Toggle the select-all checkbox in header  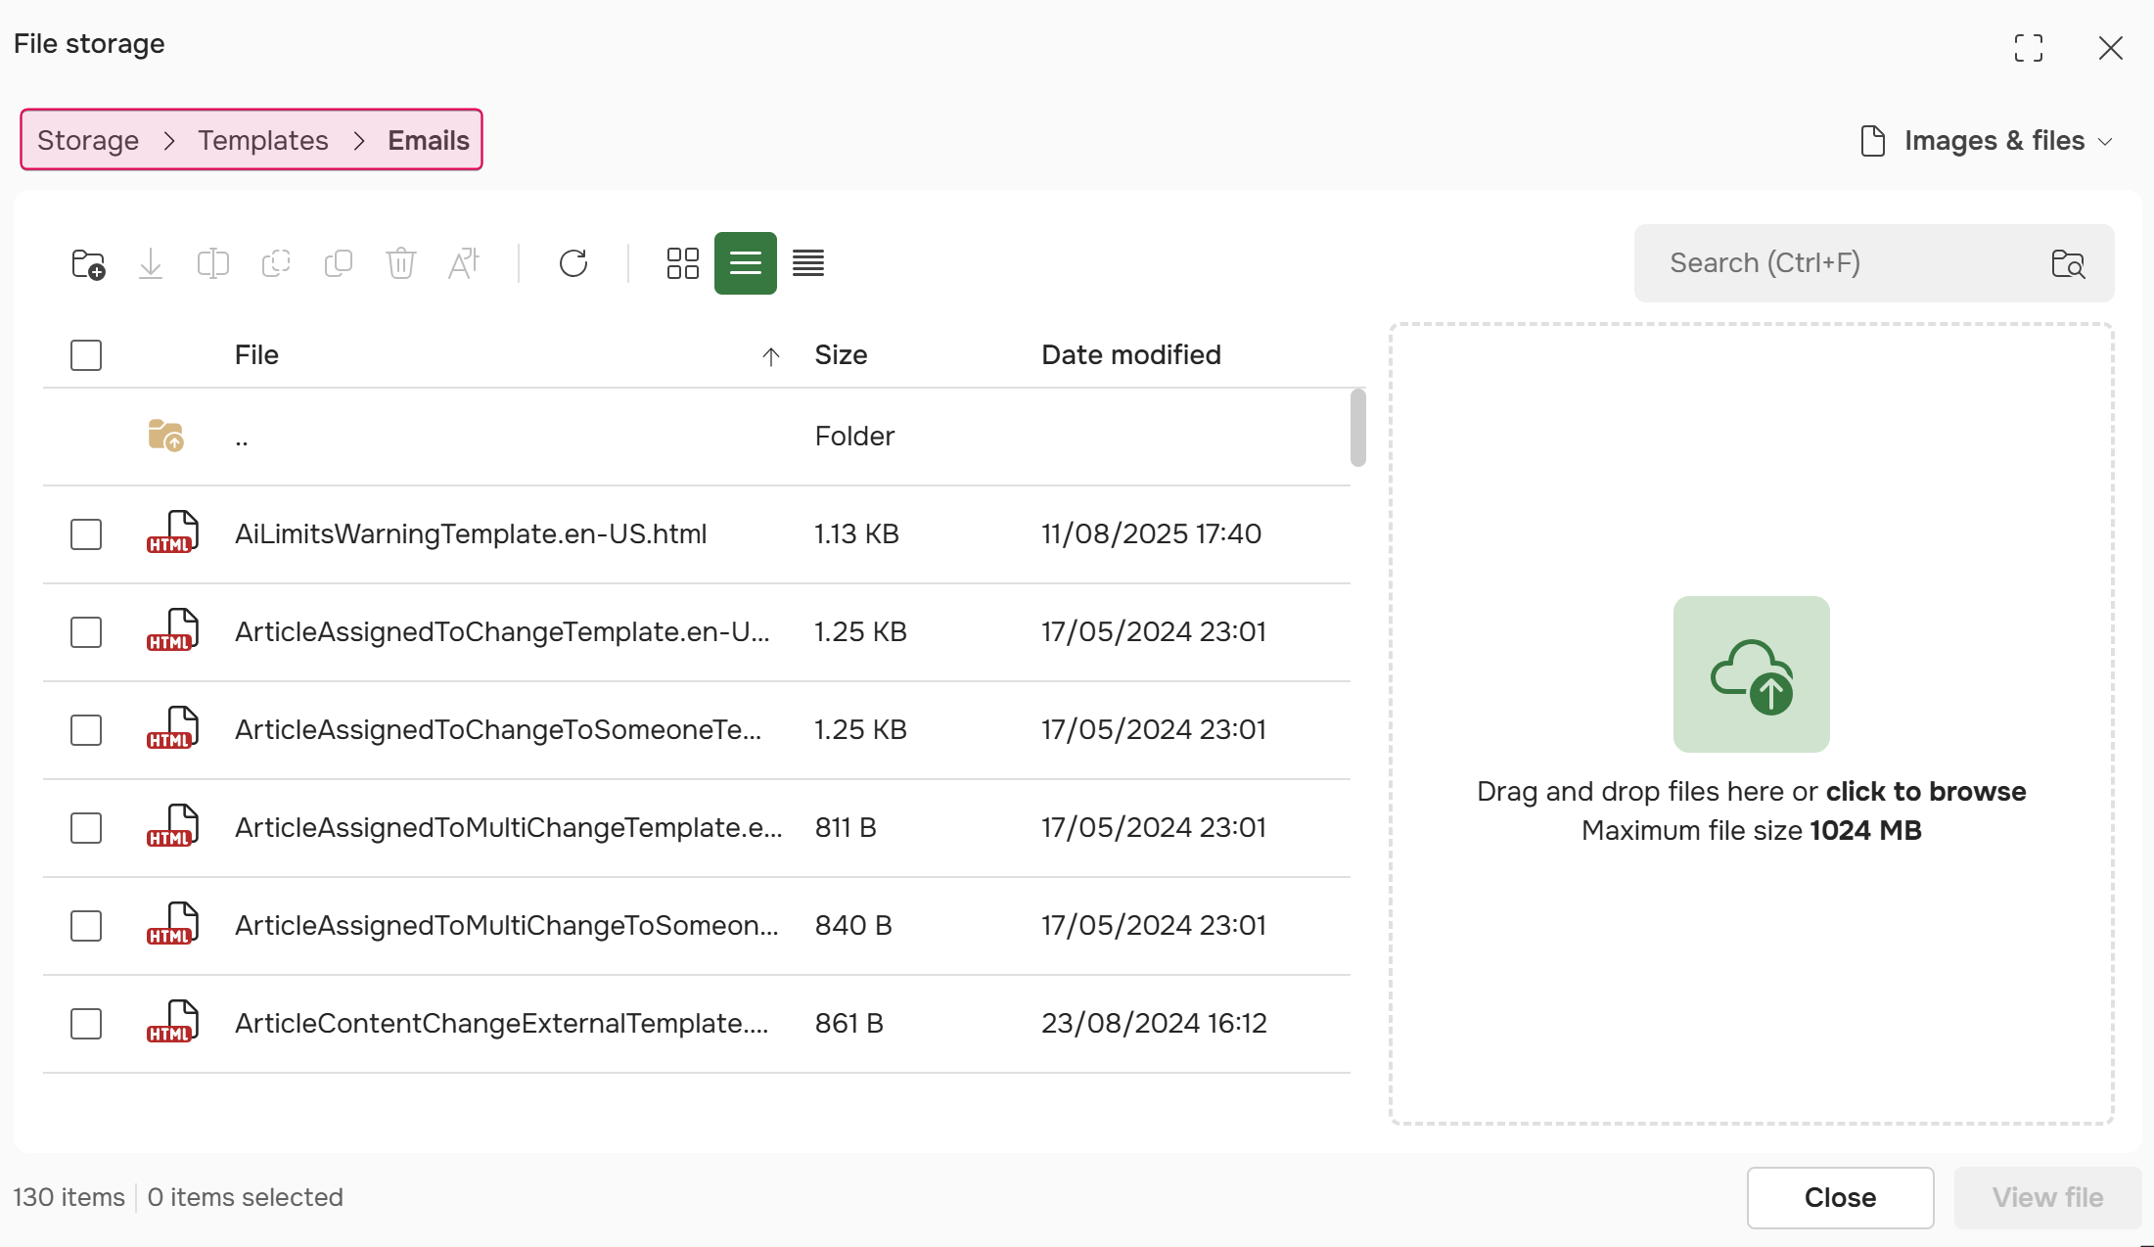point(86,355)
